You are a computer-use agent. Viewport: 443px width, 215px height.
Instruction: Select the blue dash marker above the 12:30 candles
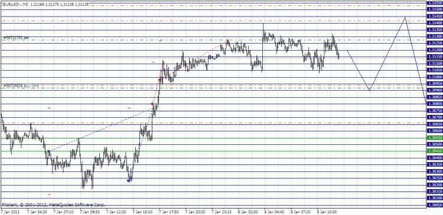[129, 108]
